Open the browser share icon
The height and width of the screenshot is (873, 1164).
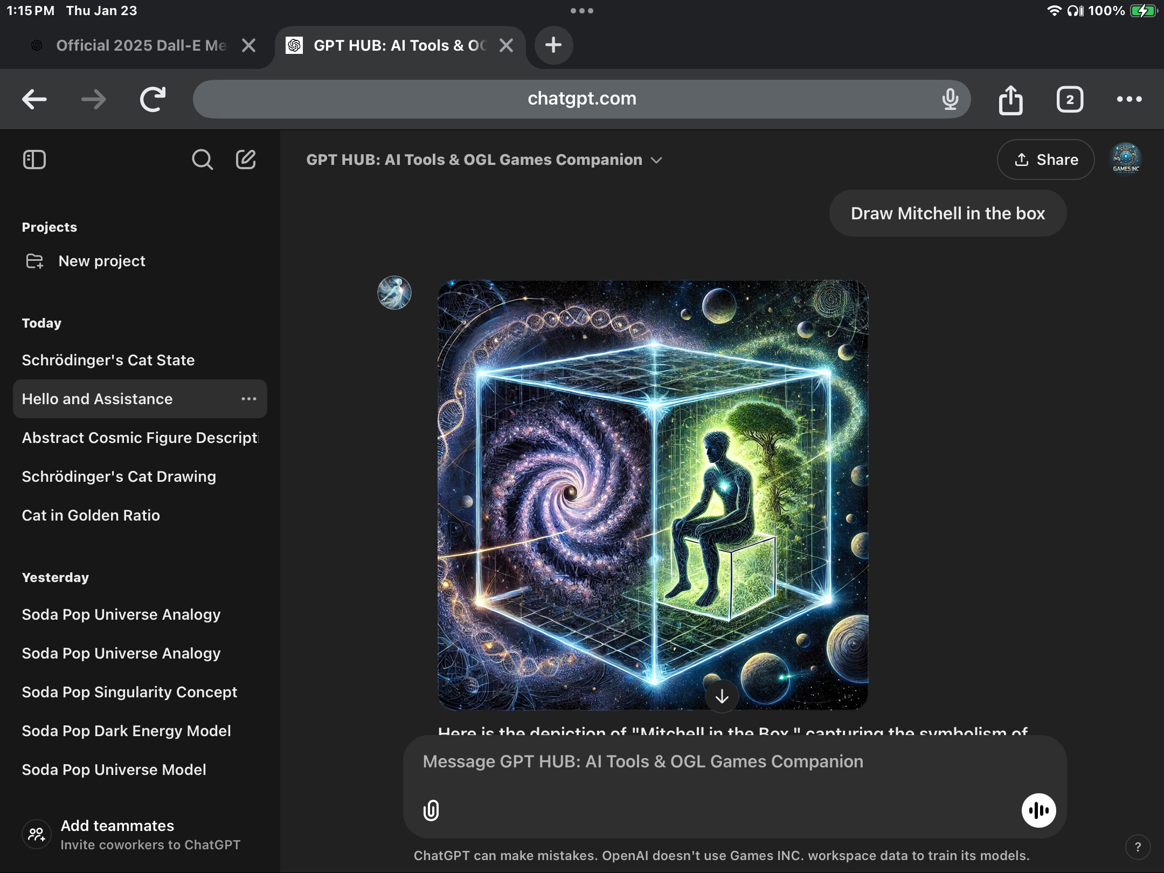(1010, 99)
